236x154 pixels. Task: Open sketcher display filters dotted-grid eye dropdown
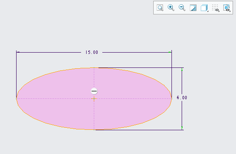click(x=216, y=8)
